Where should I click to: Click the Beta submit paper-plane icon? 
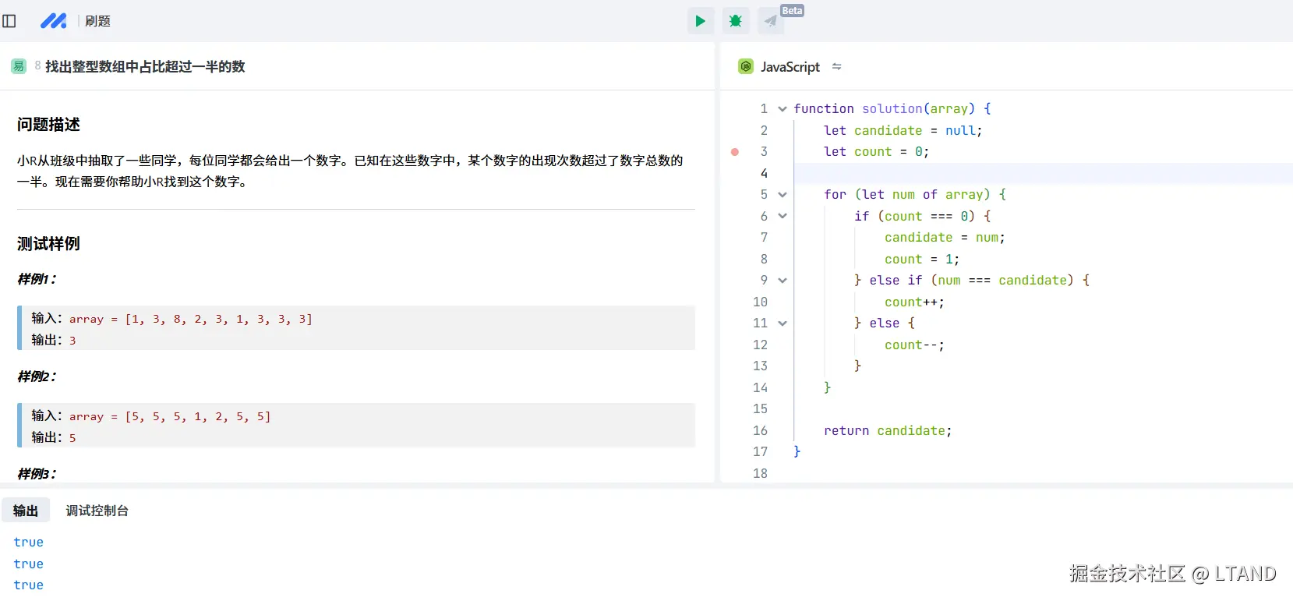pos(770,21)
